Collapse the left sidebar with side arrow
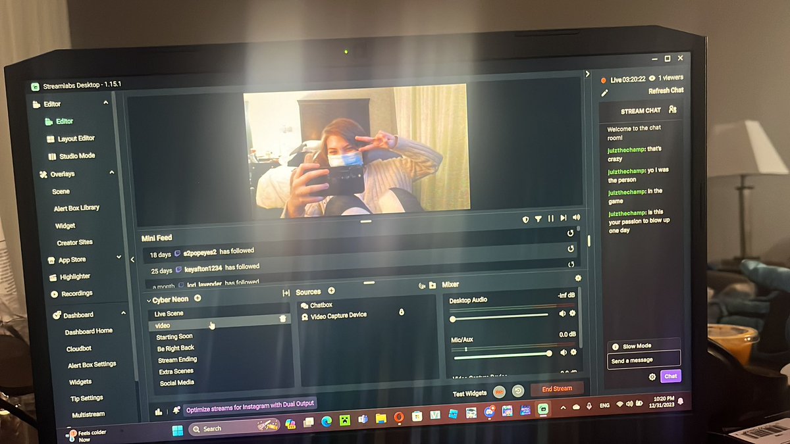The width and height of the screenshot is (790, 444). pos(132,260)
